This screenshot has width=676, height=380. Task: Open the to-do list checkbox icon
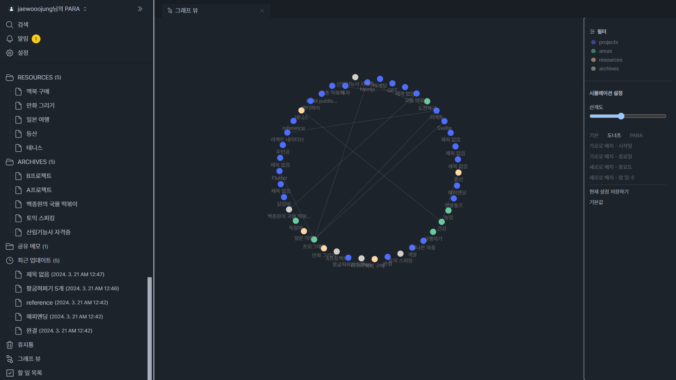pos(10,373)
